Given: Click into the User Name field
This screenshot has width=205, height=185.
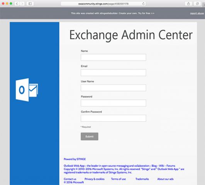Looking at the screenshot, I should click(114, 88).
